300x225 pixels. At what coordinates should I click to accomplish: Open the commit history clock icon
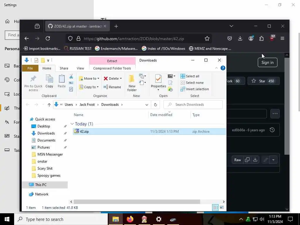point(272,130)
